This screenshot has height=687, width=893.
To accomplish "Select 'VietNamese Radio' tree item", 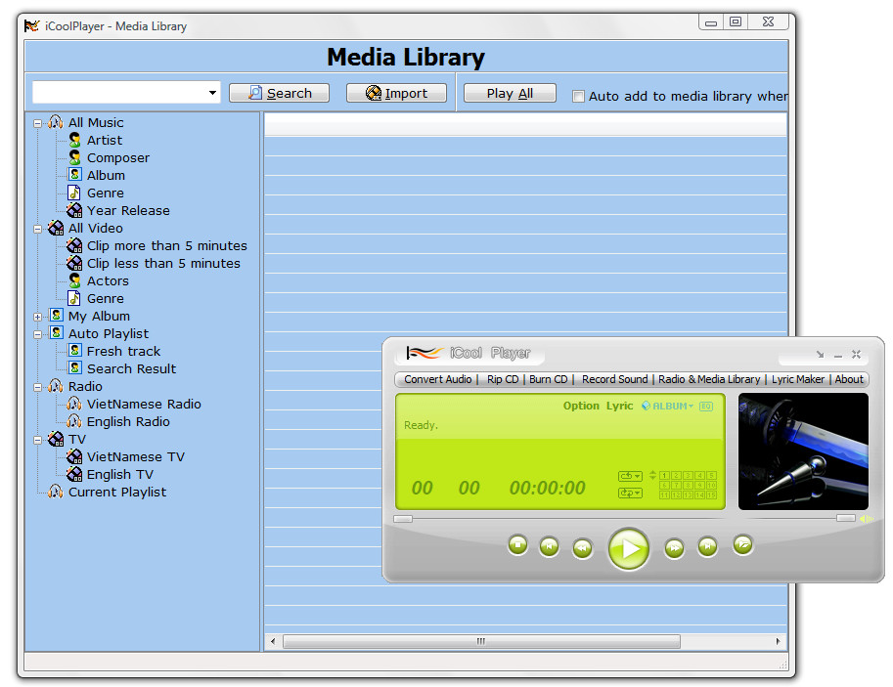I will [x=144, y=405].
